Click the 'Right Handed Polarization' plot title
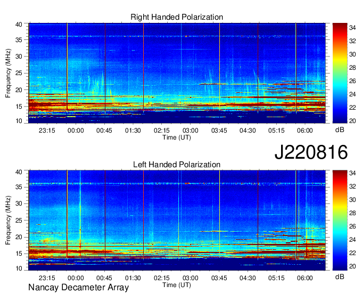 pyautogui.click(x=177, y=17)
